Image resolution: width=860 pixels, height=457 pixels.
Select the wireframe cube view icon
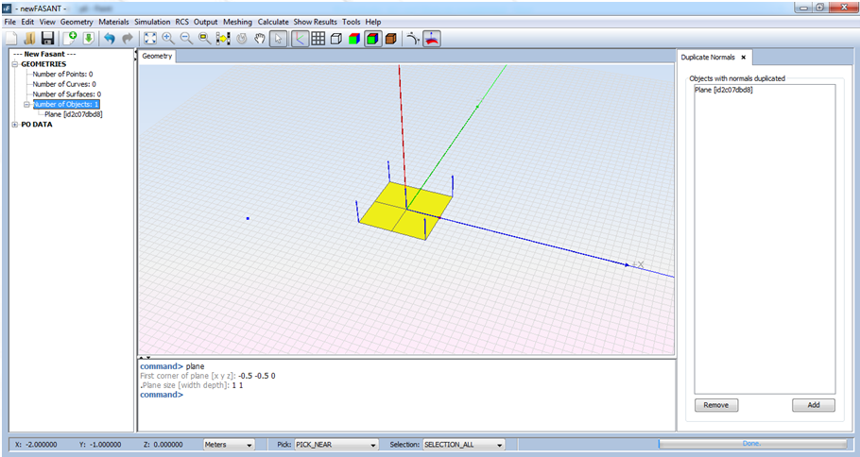point(336,39)
